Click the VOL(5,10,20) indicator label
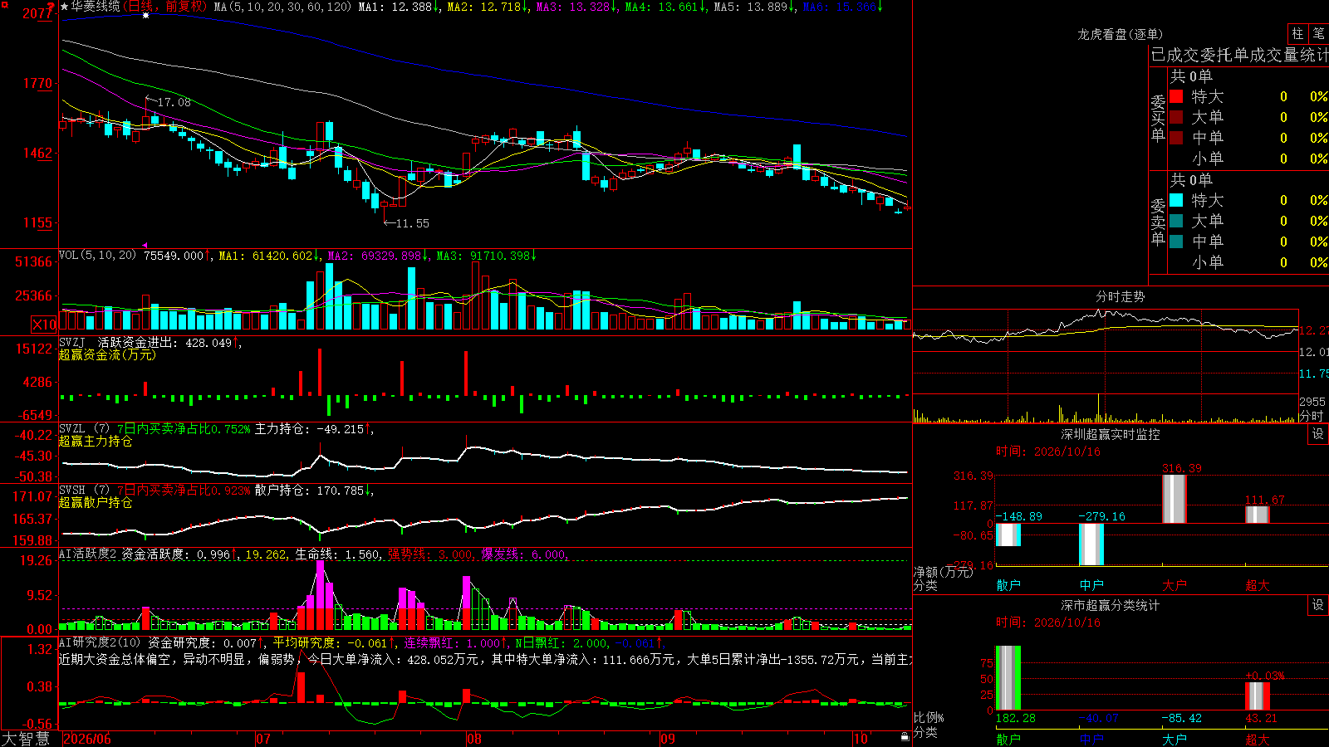Viewport: 1329px width, 747px height. 98,256
